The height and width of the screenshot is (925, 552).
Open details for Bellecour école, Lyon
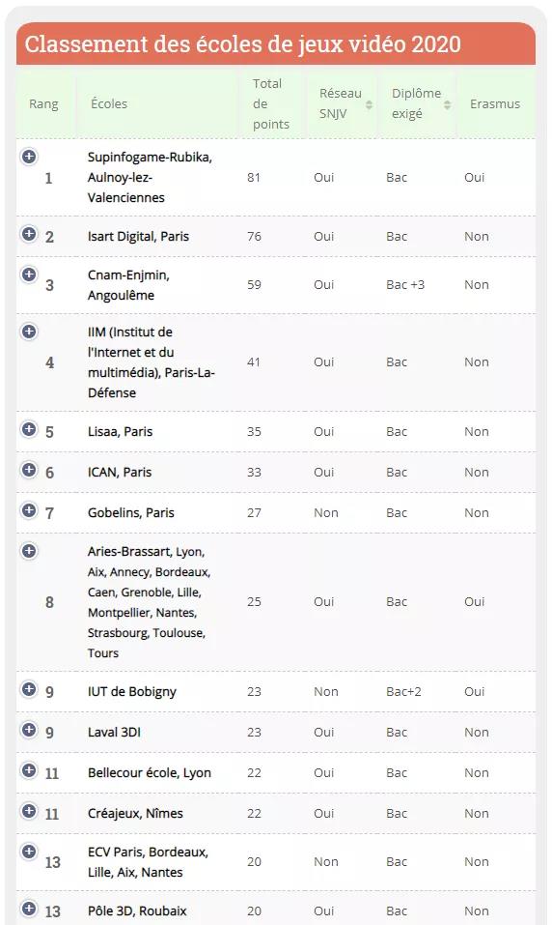click(29, 770)
